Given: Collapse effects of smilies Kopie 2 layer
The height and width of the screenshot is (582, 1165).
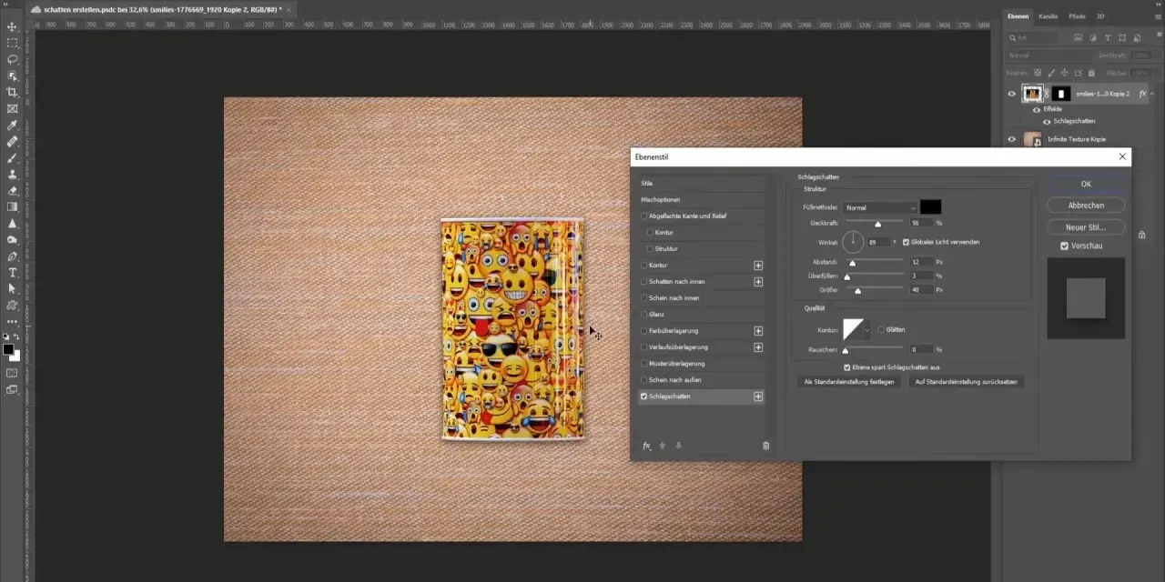Looking at the screenshot, I should [1153, 94].
